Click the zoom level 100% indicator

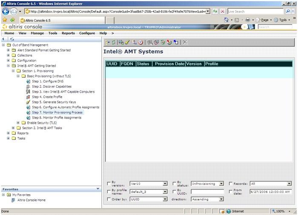(281, 211)
